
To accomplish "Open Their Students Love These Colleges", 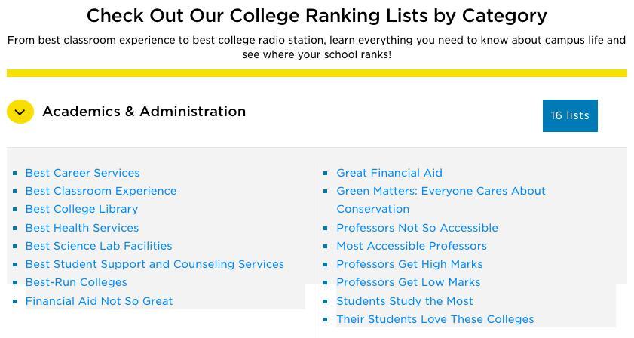I will [435, 319].
